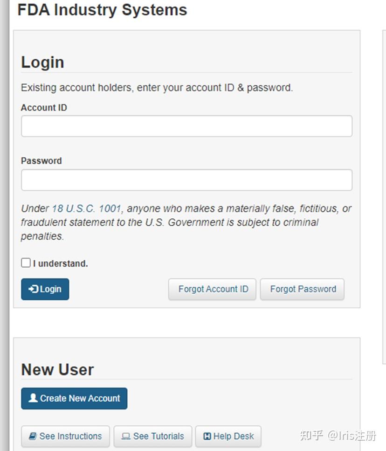Click the H icon beside Help Desk
Viewport: 386px width, 451px height.
(x=207, y=437)
